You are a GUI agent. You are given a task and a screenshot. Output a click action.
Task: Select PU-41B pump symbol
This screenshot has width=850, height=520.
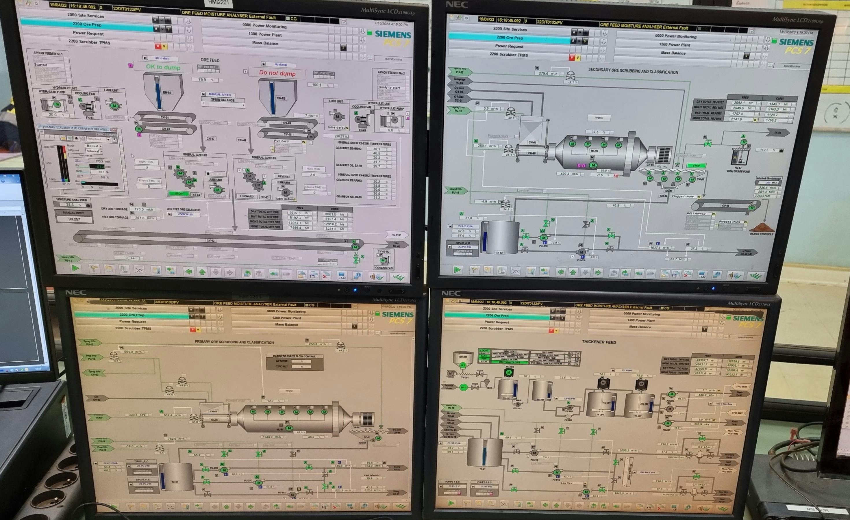pyautogui.click(x=544, y=237)
